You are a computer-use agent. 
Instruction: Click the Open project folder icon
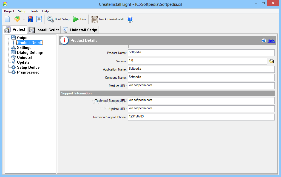17,19
